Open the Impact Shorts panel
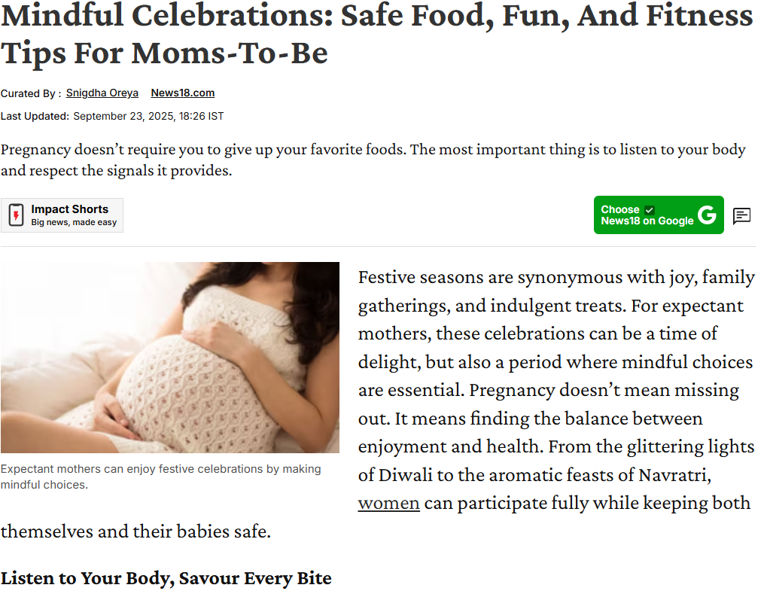The image size is (764, 594). click(x=62, y=215)
